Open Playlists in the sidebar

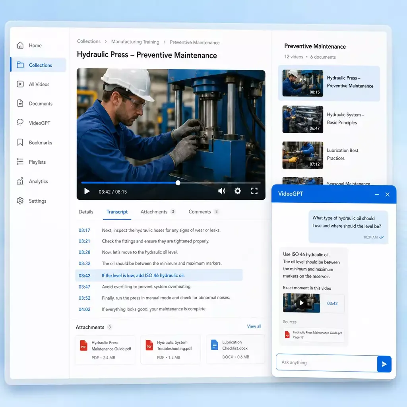tap(37, 162)
